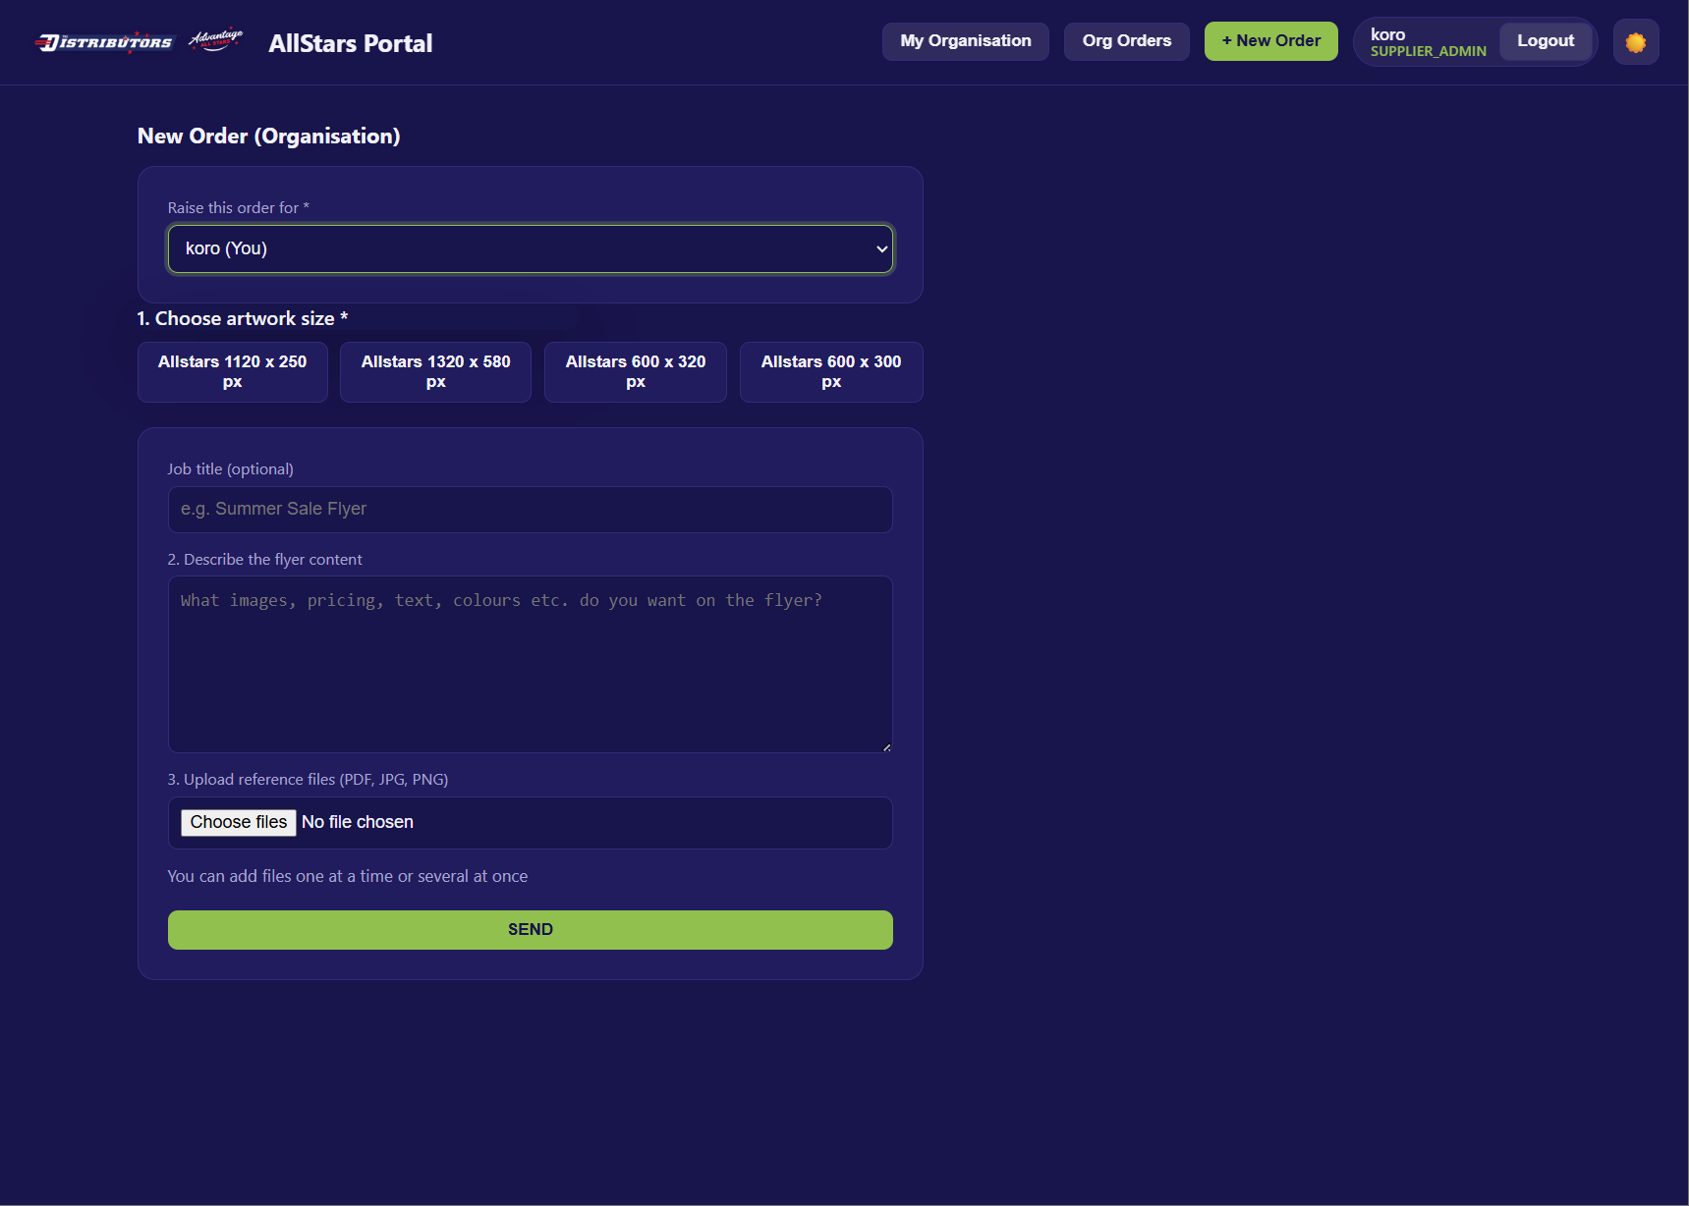Click into the flyer content description box
Viewport: 1689px width, 1206px height.
point(531,665)
